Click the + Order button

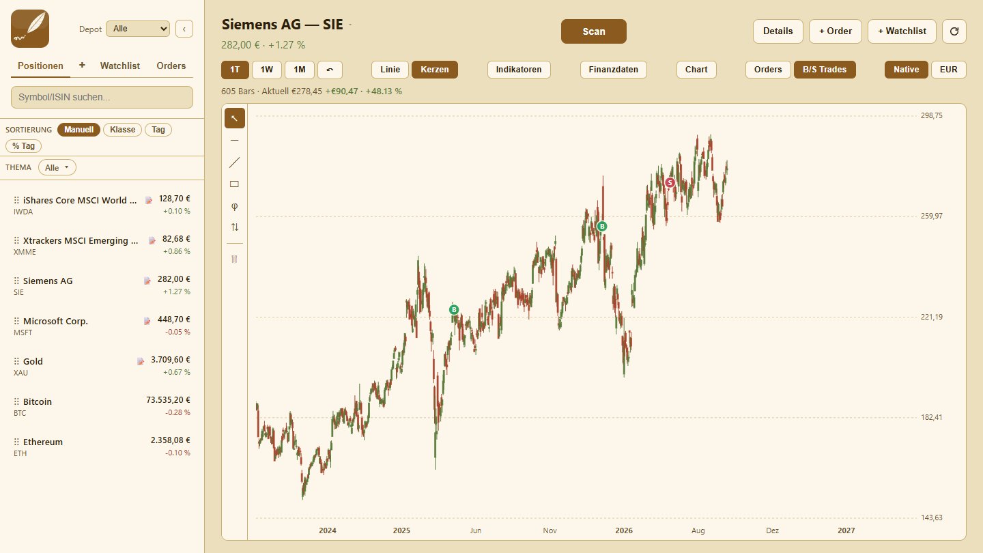click(x=836, y=31)
